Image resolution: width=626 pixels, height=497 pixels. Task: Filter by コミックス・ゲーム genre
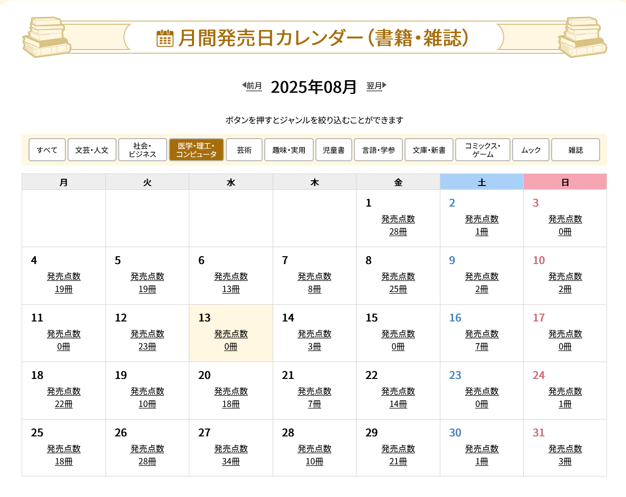pos(483,150)
